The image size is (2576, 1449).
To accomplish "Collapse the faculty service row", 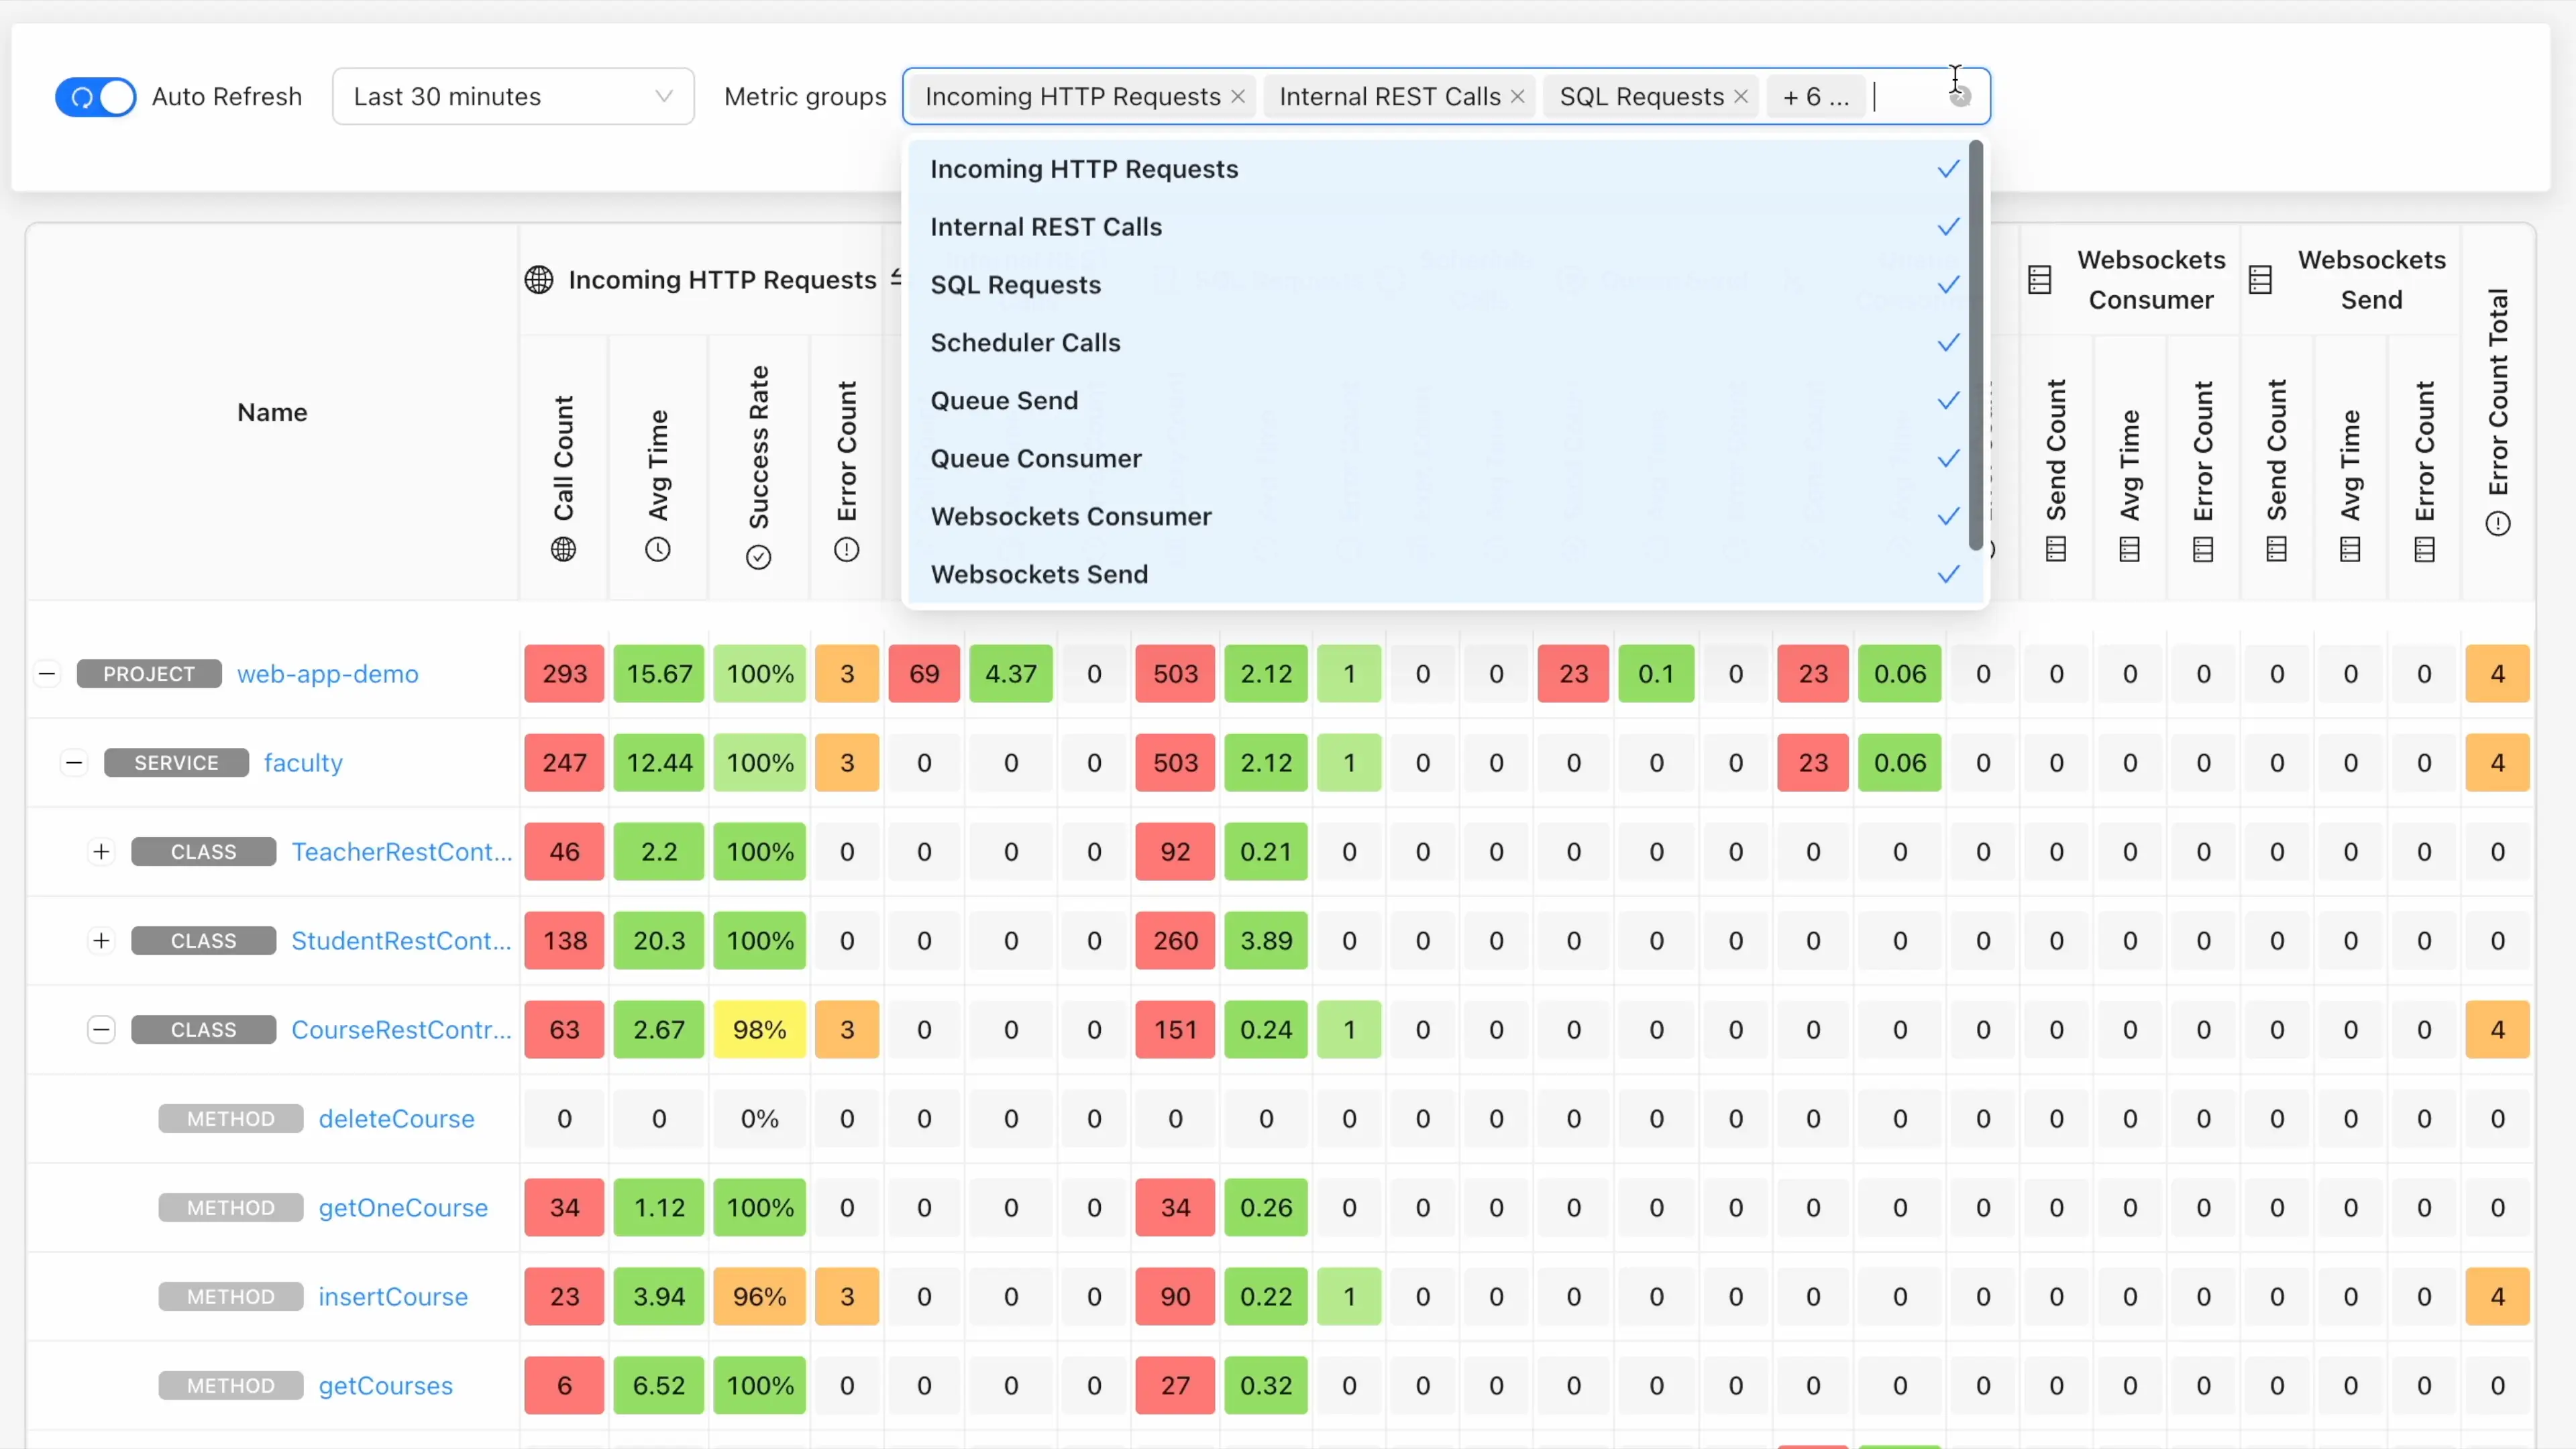I will [74, 763].
